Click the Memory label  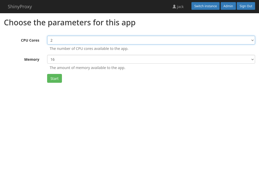coord(32,59)
